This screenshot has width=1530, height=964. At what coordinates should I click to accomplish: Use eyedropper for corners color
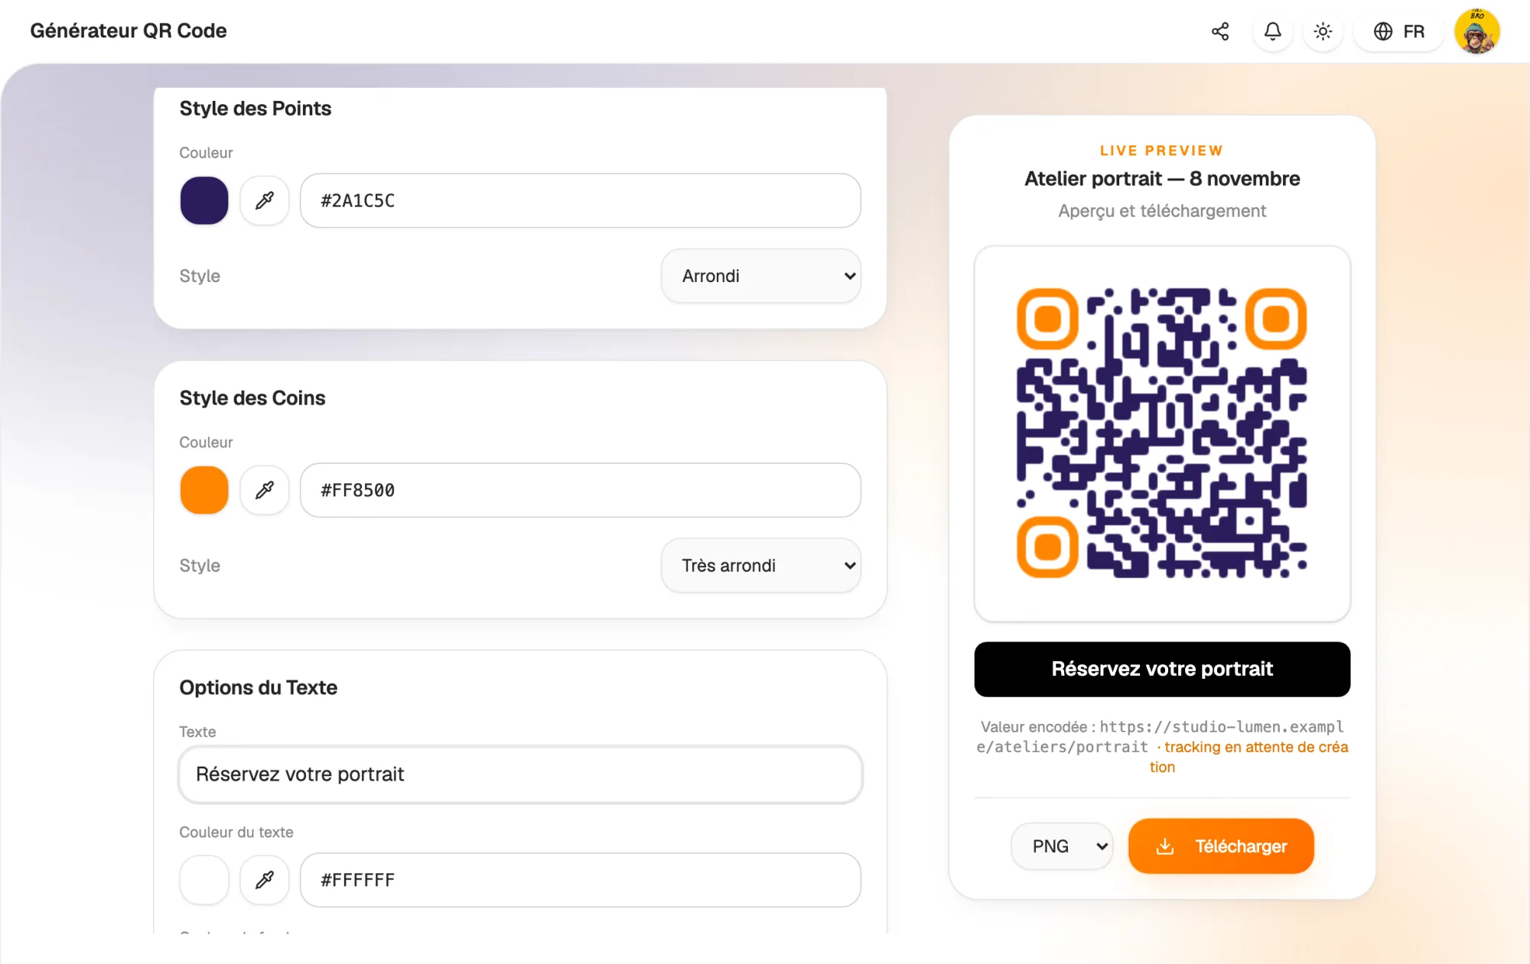coord(265,490)
